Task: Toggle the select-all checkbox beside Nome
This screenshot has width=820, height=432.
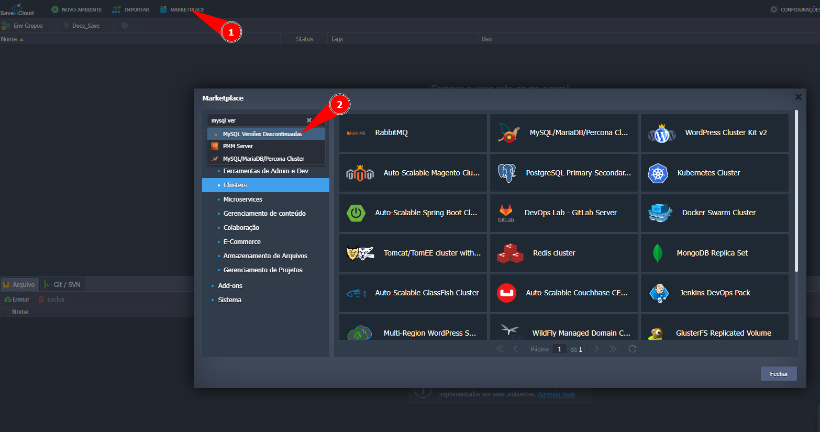Action: coord(5,312)
